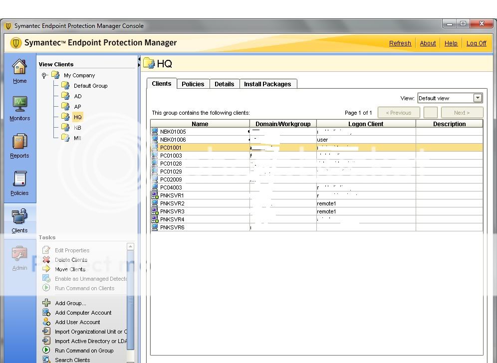Click the PNKSVR1 computer icon
Viewport: 497px width, 363px height.
coord(155,195)
